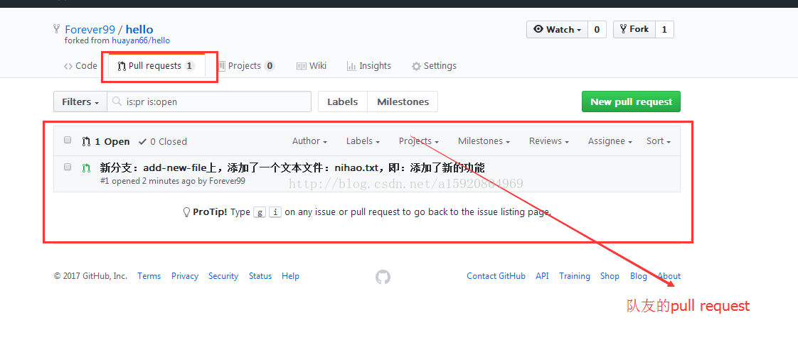Open the Sort dropdown

(659, 141)
